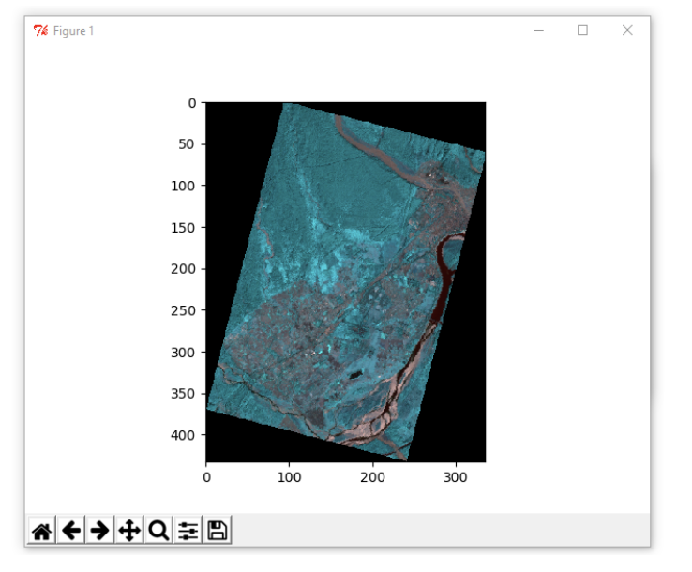Screen dimensions: 692x572
Task: Click the 'Figure 1' title text
Action: [x=73, y=31]
